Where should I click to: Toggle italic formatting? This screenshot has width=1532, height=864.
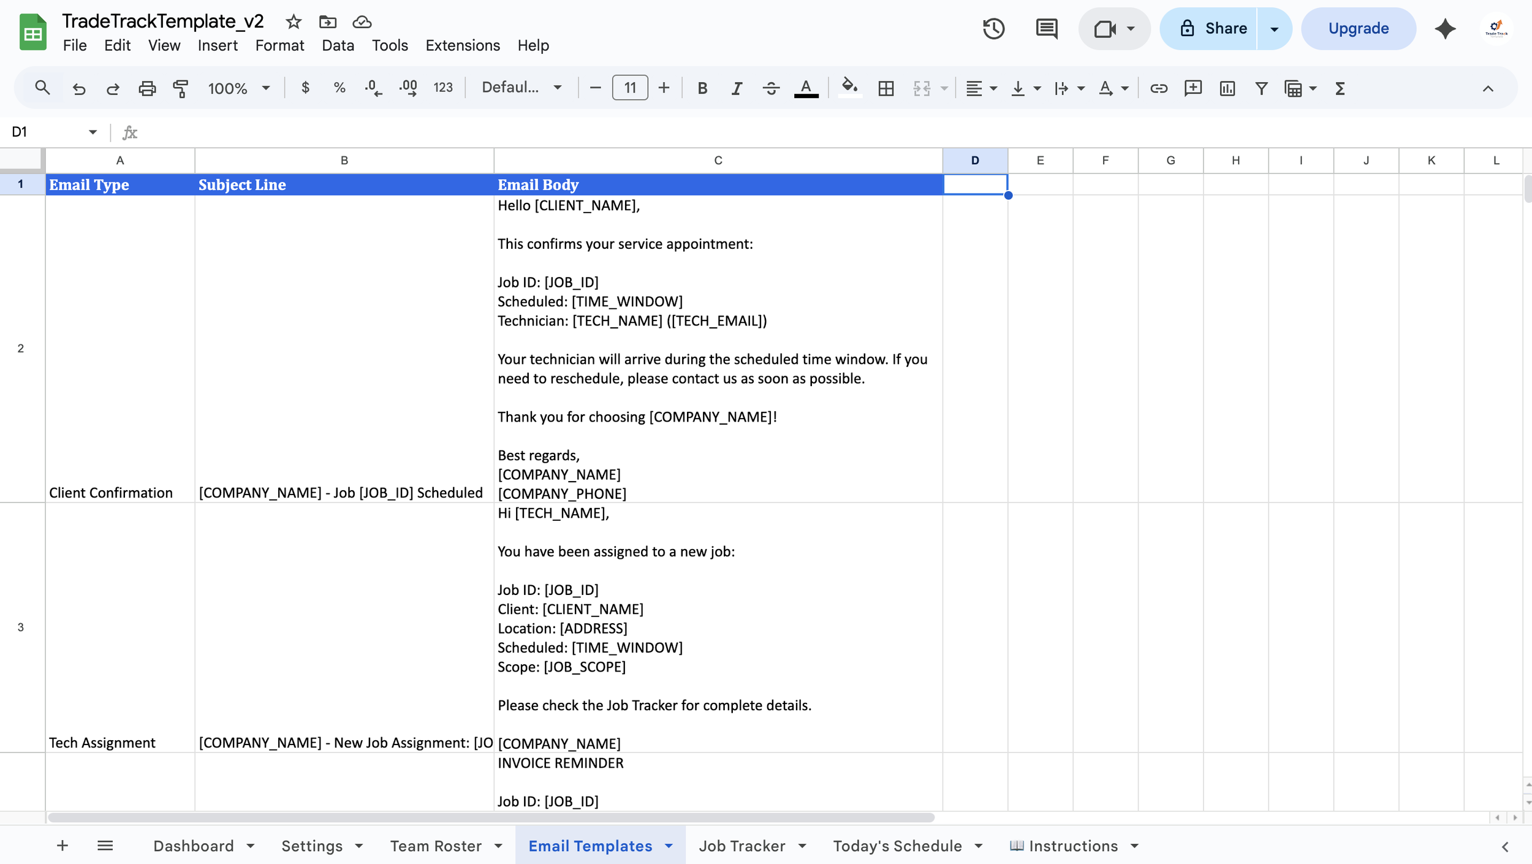(737, 88)
